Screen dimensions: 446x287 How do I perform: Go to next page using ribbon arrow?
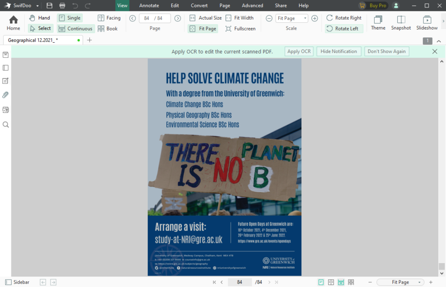178,18
